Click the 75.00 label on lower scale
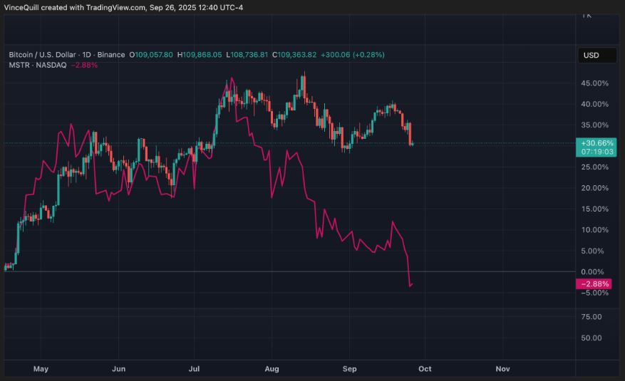625x381 pixels. (592, 317)
